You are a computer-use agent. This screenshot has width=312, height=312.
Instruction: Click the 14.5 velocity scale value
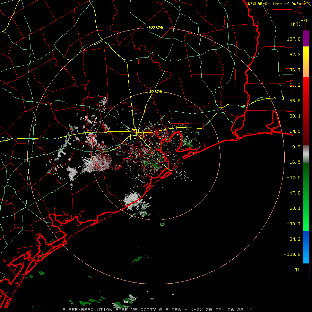pos(295,131)
